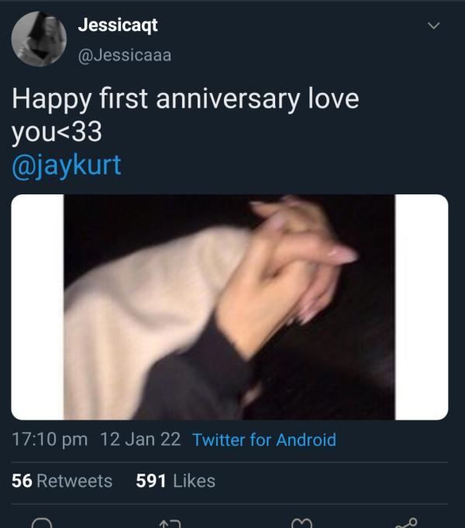The width and height of the screenshot is (465, 528).
Task: Open the @Jessicaaa handle
Action: click(124, 54)
